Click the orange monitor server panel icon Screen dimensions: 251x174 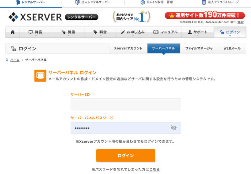40,76
